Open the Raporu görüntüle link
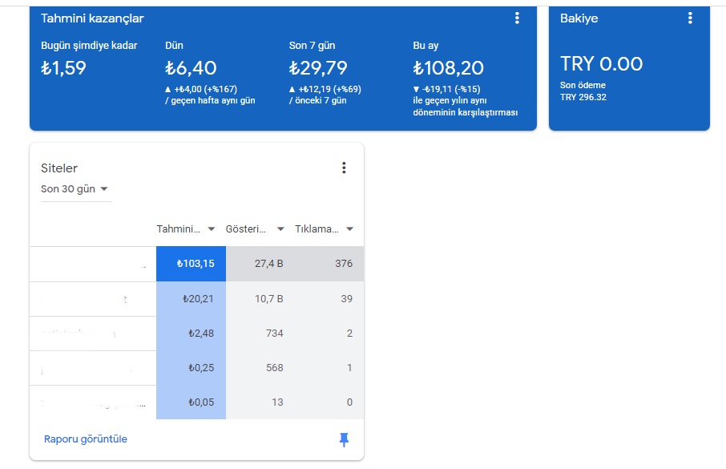Viewport: 726px width, 469px height. (x=86, y=439)
